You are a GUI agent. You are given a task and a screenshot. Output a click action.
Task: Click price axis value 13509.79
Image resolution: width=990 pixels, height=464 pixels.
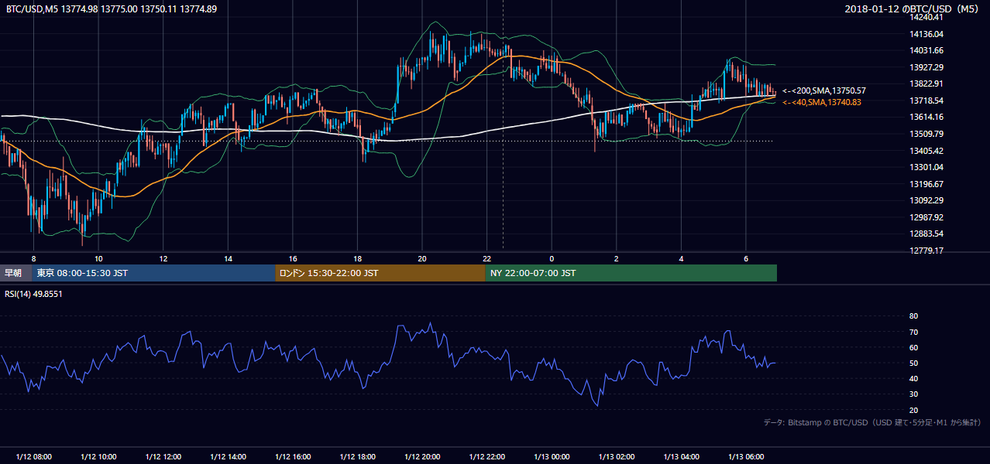tap(926, 134)
